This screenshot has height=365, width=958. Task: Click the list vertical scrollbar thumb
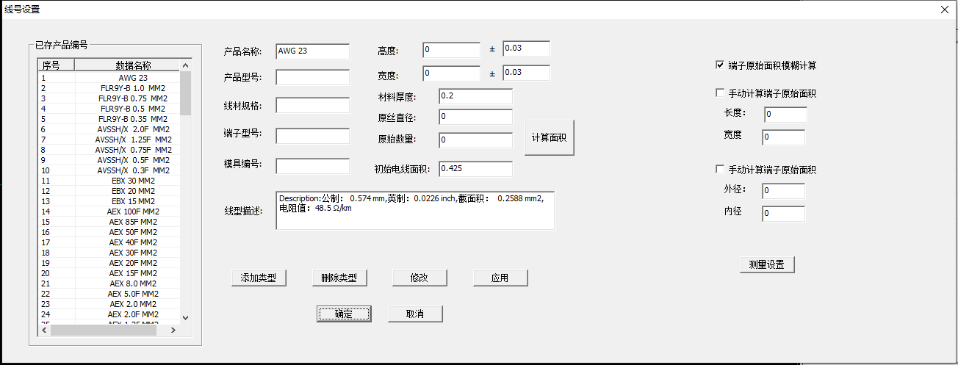click(x=185, y=93)
